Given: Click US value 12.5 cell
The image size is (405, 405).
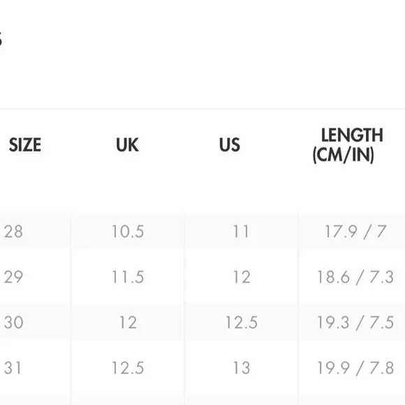Looking at the screenshot, I should [x=242, y=323].
